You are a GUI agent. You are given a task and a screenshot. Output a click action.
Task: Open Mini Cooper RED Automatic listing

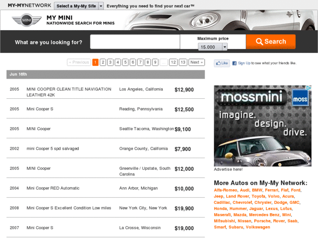click(105, 188)
